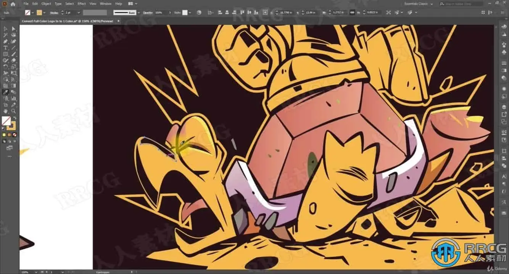Select the Direct Selection tool
The image size is (509, 274).
14,29
